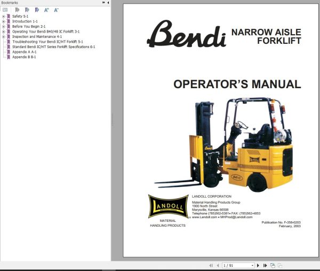Screen dimensions: 320x271
Task: Click the panel splitter handle between bookmarks and page
Action: tap(112, 120)
